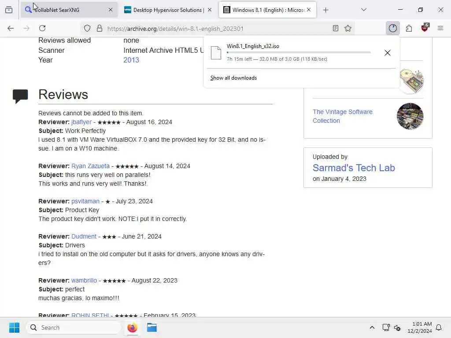Image resolution: width=451 pixels, height=338 pixels.
Task: Open clock showing 1:01 AM
Action: 420,327
